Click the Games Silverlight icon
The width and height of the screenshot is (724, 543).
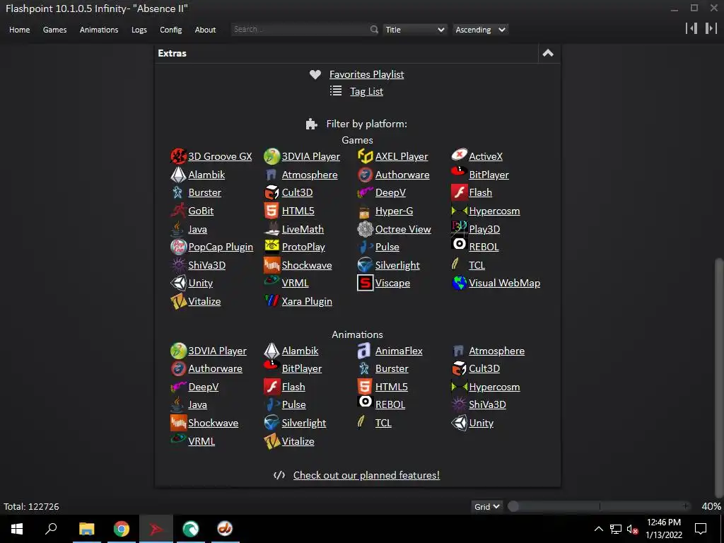pos(365,265)
